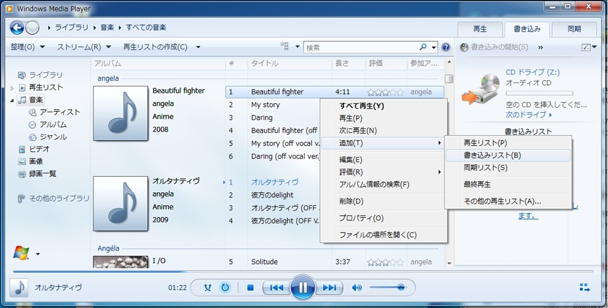The image size is (608, 308).
Task: Click in the 検索 search box
Action: (362, 47)
